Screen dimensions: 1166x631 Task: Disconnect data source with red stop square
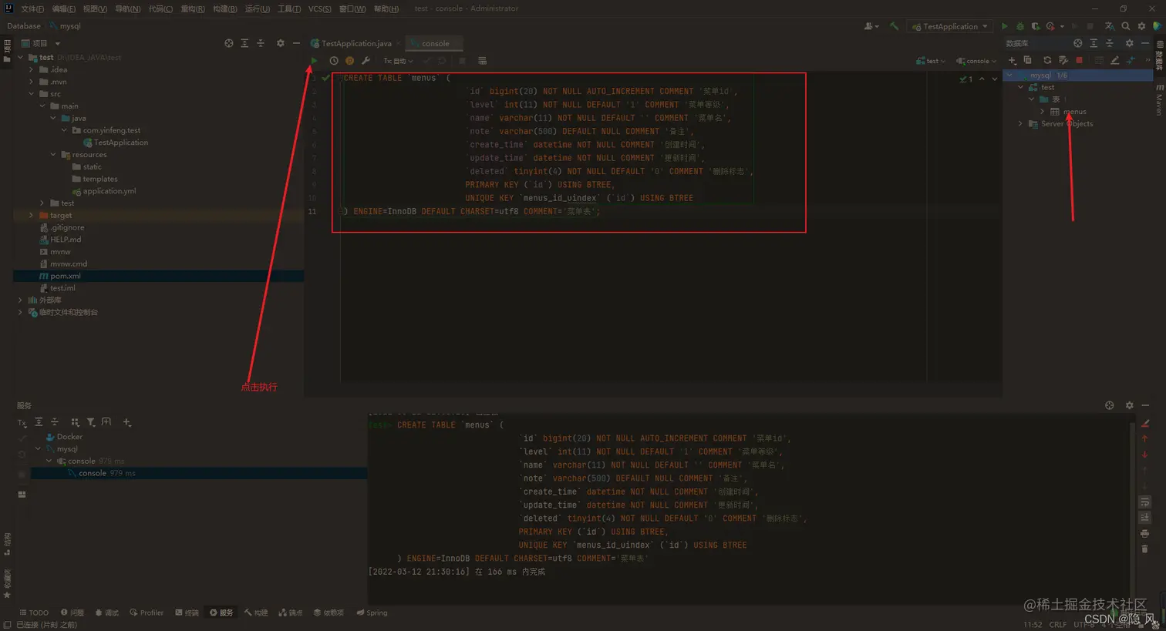coord(1079,60)
